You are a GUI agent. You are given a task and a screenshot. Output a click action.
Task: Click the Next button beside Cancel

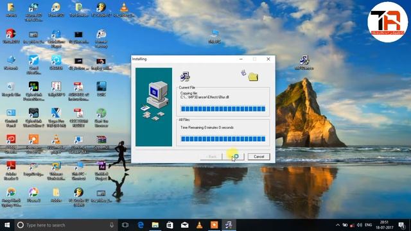point(233,157)
